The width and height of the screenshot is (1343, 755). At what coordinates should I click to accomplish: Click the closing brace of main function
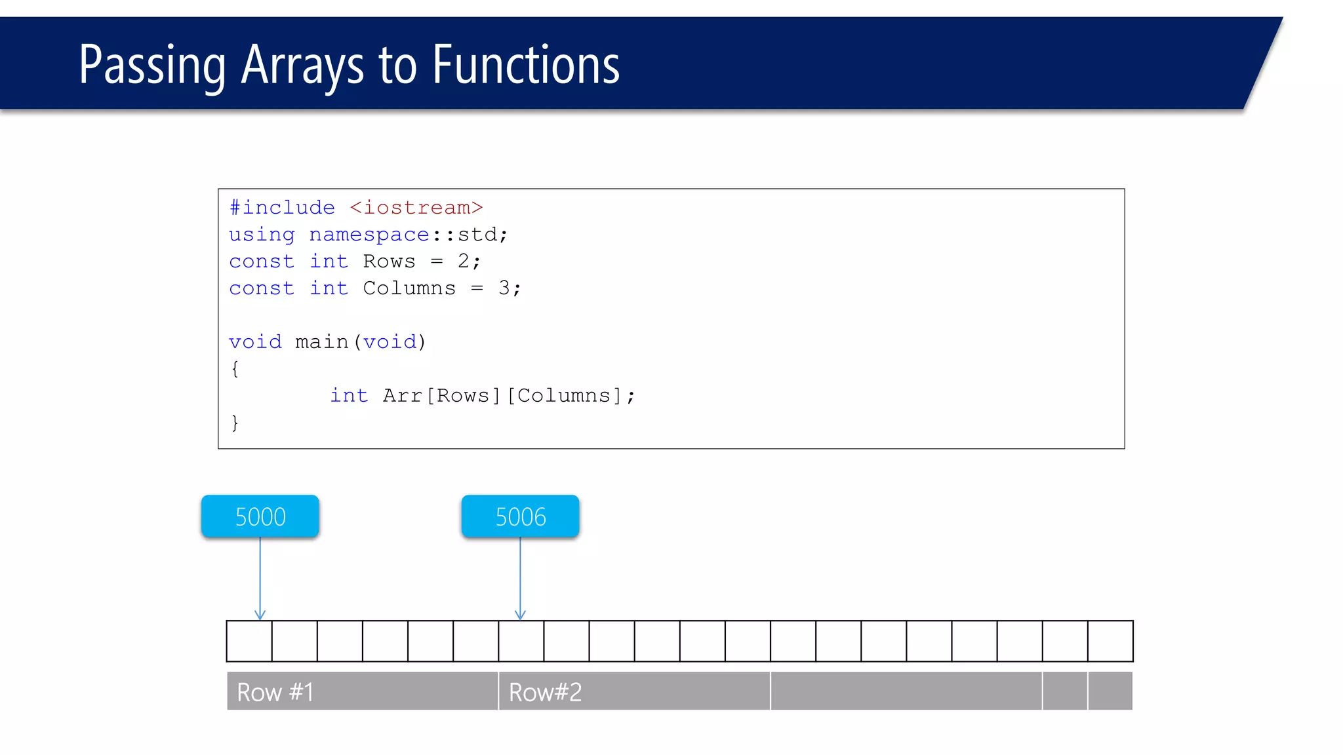pyautogui.click(x=235, y=423)
